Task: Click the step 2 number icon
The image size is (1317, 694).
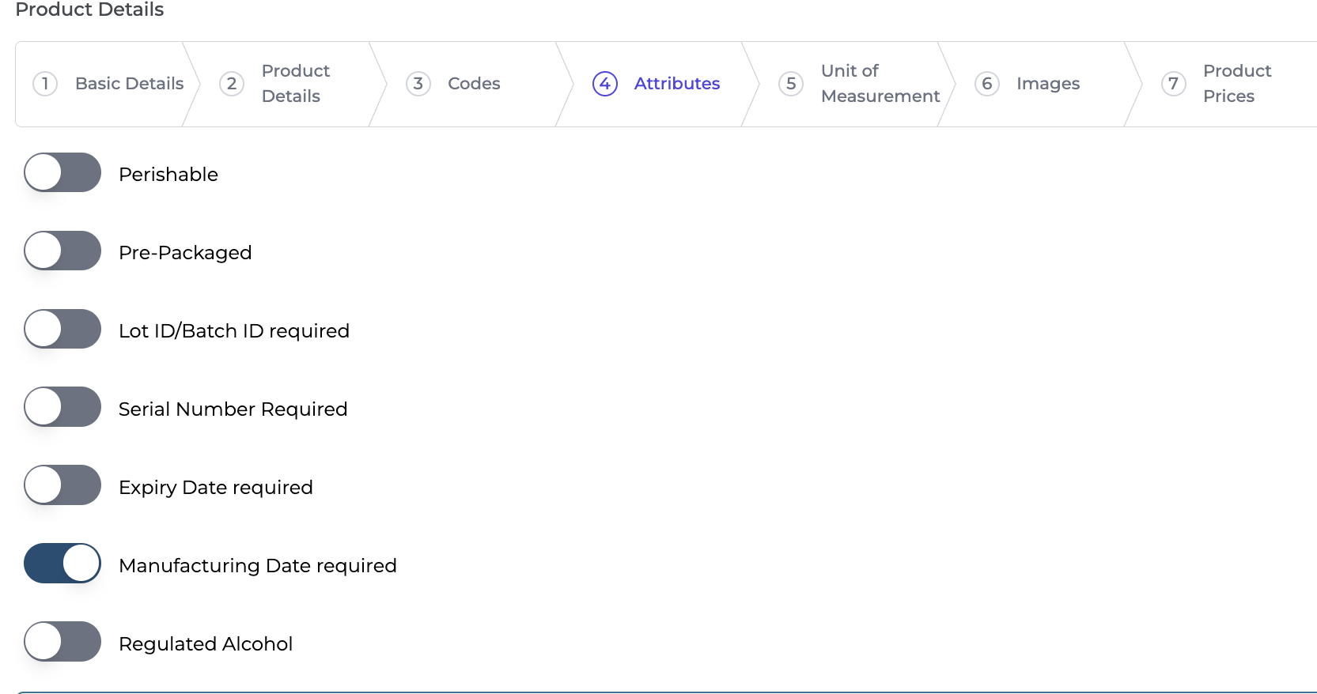Action: (x=232, y=84)
